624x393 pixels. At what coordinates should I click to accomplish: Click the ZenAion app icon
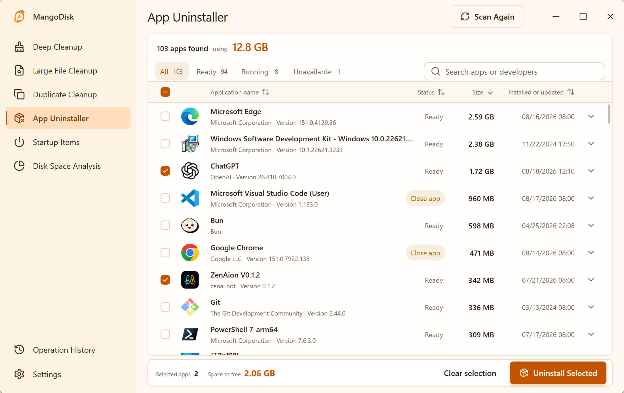point(190,280)
